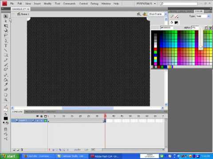Click the Scene 1 breadcrumb link
Viewport: 213px width, 159px height.
(x=24, y=14)
